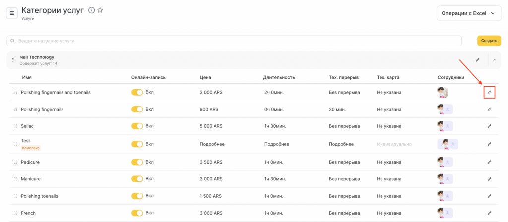Image resolution: width=508 pixels, height=222 pixels.
Task: Click the Создать button
Action: (489, 41)
